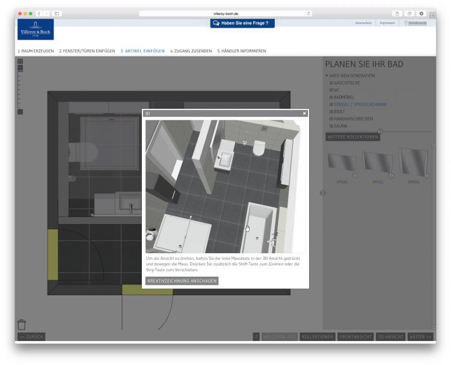The height and width of the screenshot is (365, 451).
Task: Reload the page in Safari
Action: [x=308, y=13]
